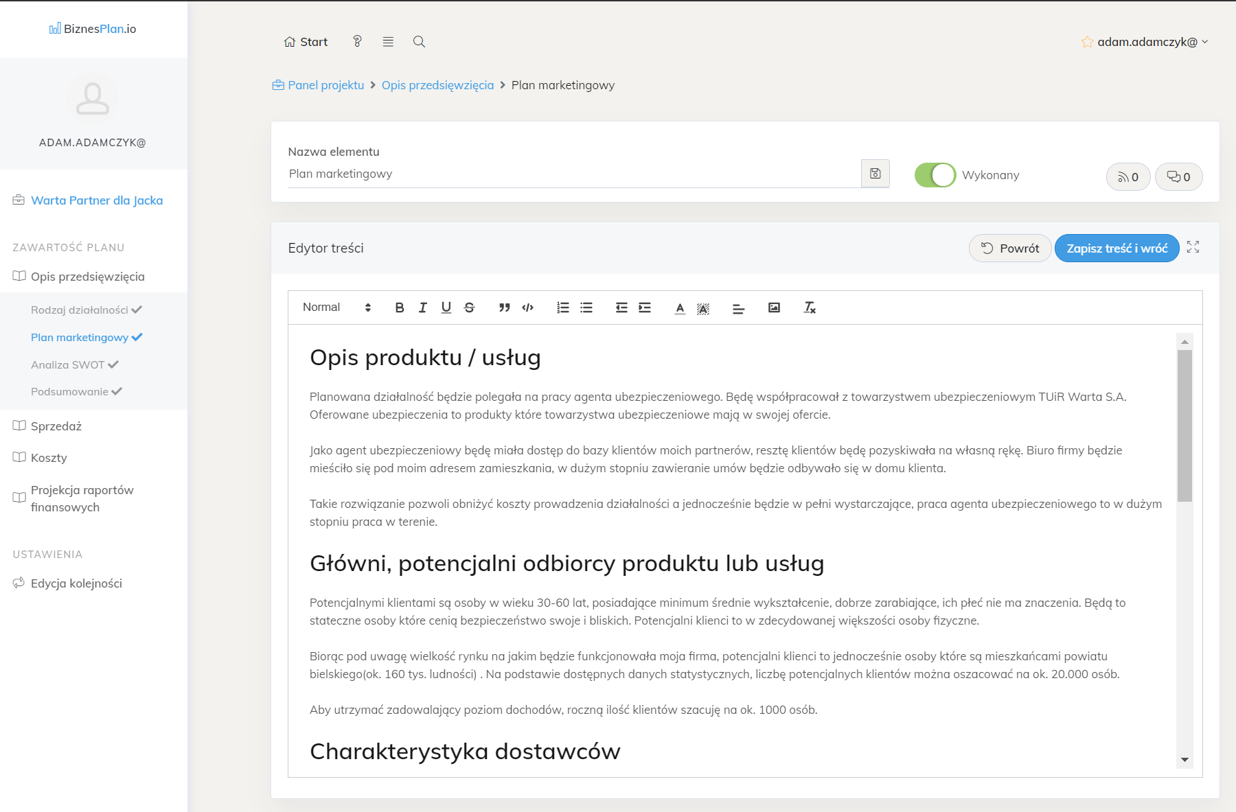Open the hamburger menu icon in top bar
This screenshot has height=812, width=1236.
point(388,42)
